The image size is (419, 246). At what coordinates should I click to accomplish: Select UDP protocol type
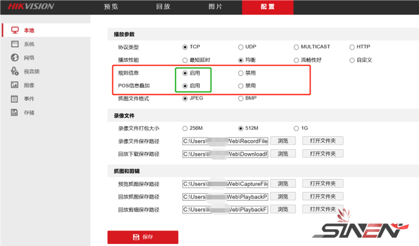point(241,47)
